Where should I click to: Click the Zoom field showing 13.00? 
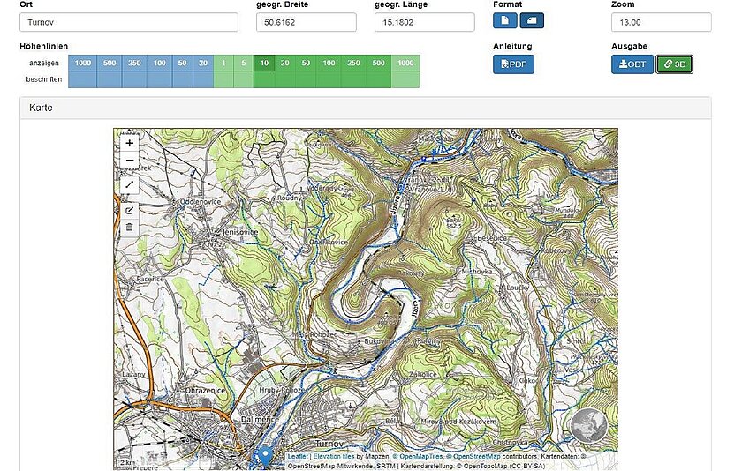[x=661, y=22]
